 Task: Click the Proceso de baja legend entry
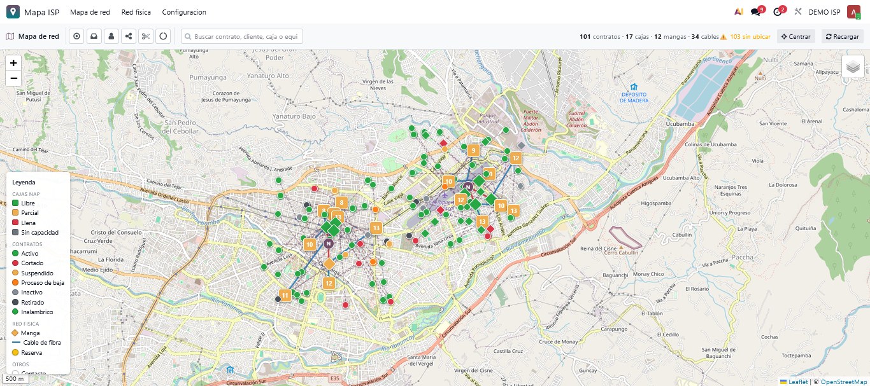point(38,282)
